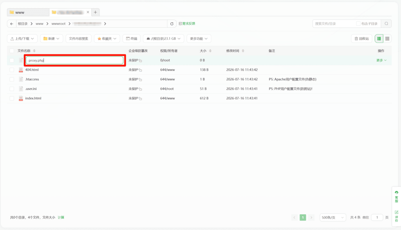Image resolution: width=401 pixels, height=230 pixels.
Task: Sort by modified time arrows (修改时间)
Action: tap(243, 51)
